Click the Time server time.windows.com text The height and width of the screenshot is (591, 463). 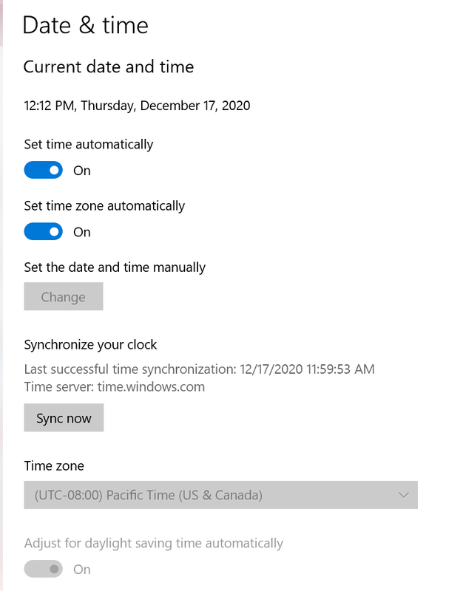pos(114,386)
